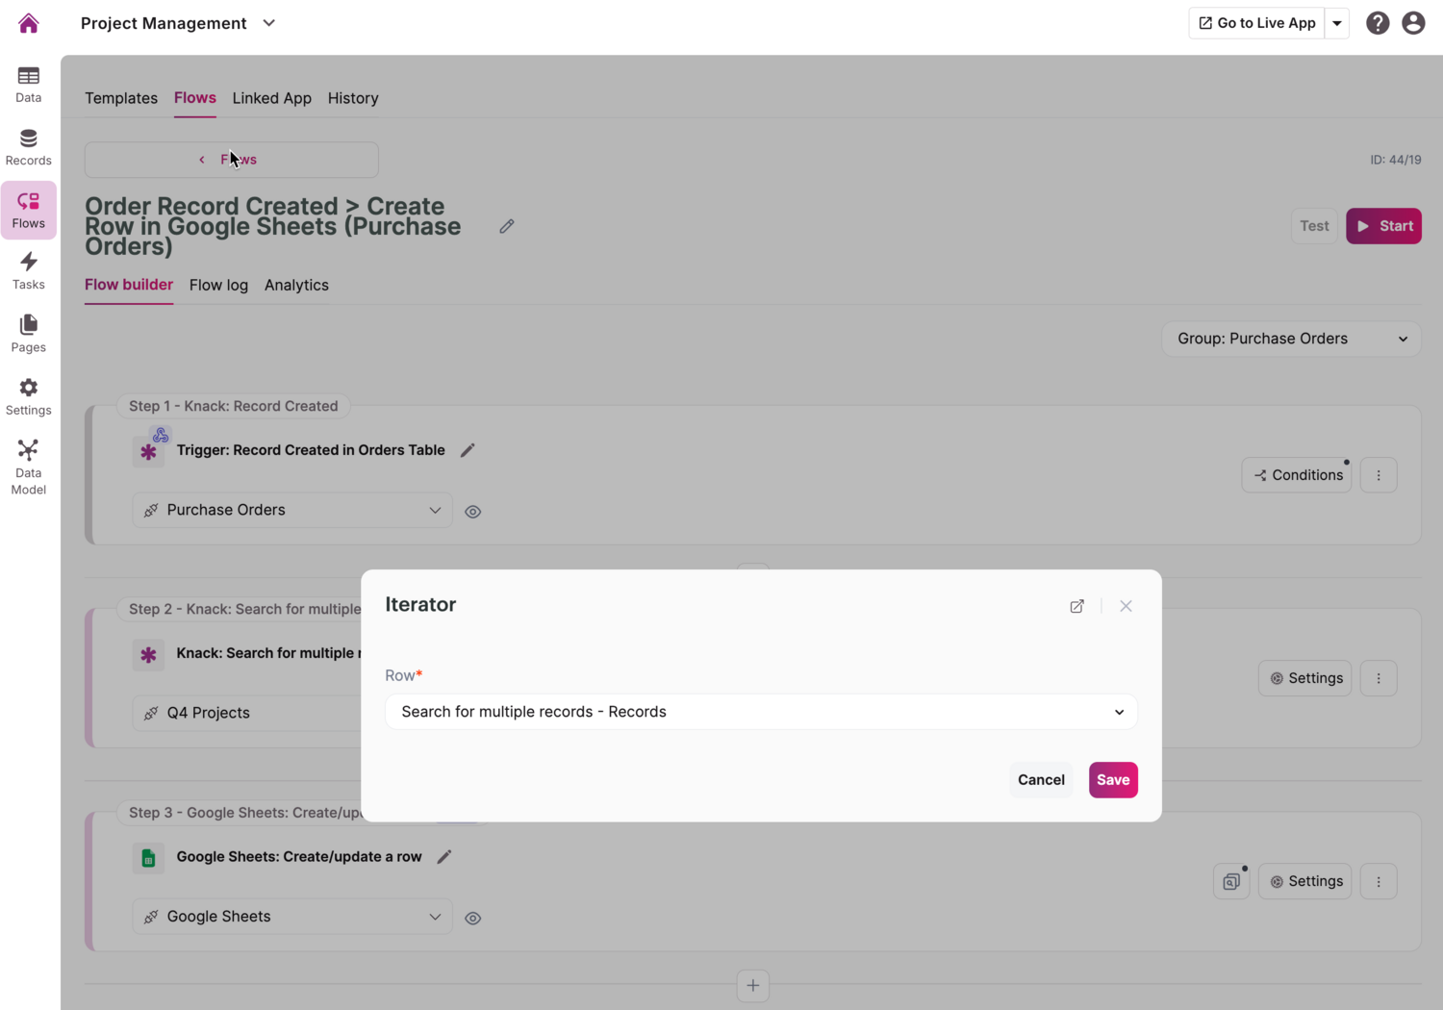Open Step 1 more options menu
Viewport: 1443px width, 1010px height.
click(1379, 475)
